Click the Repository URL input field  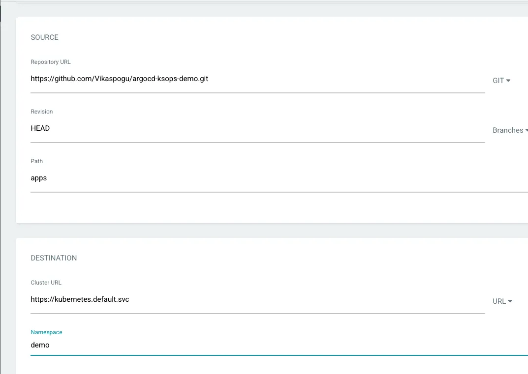click(197, 79)
